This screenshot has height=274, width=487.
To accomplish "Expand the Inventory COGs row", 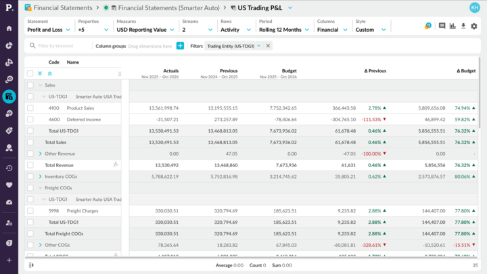I will pos(40,177).
